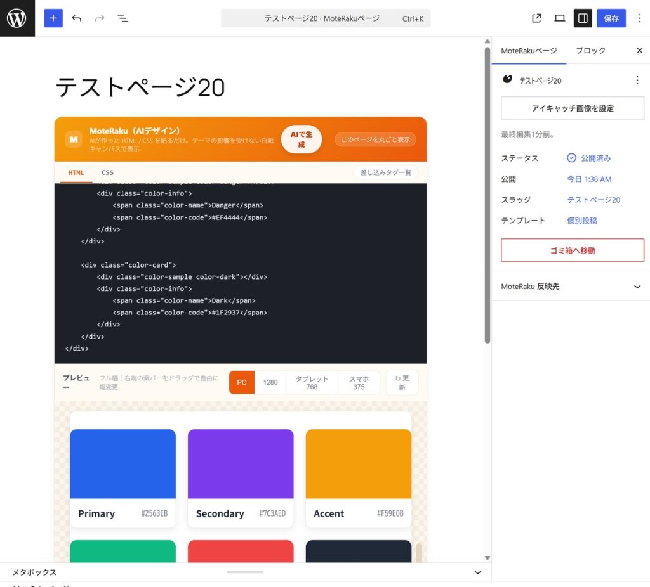Image resolution: width=650 pixels, height=587 pixels.
Task: Refresh the preview with 更新 button
Action: (402, 382)
